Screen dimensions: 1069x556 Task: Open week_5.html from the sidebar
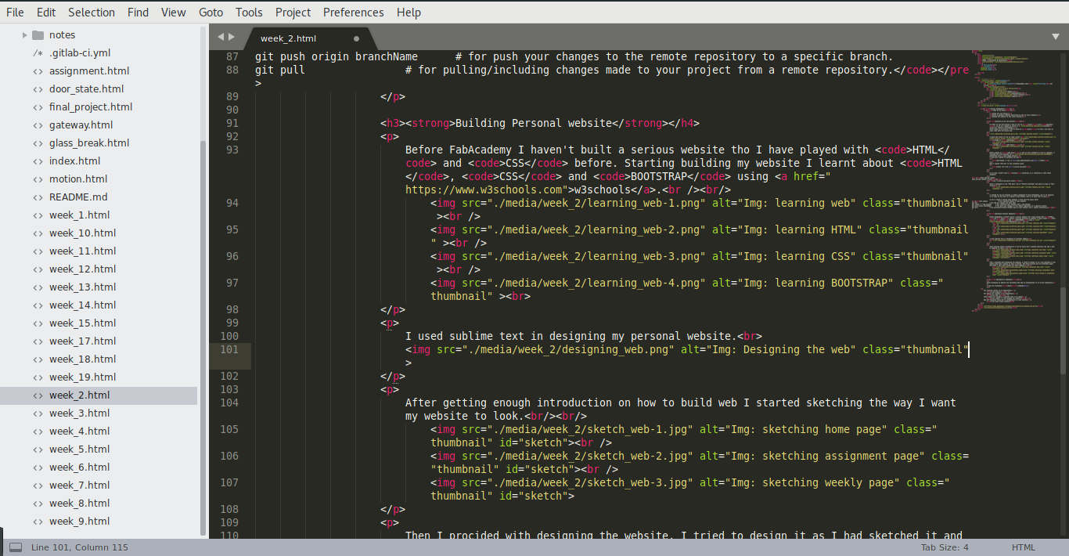coord(79,449)
